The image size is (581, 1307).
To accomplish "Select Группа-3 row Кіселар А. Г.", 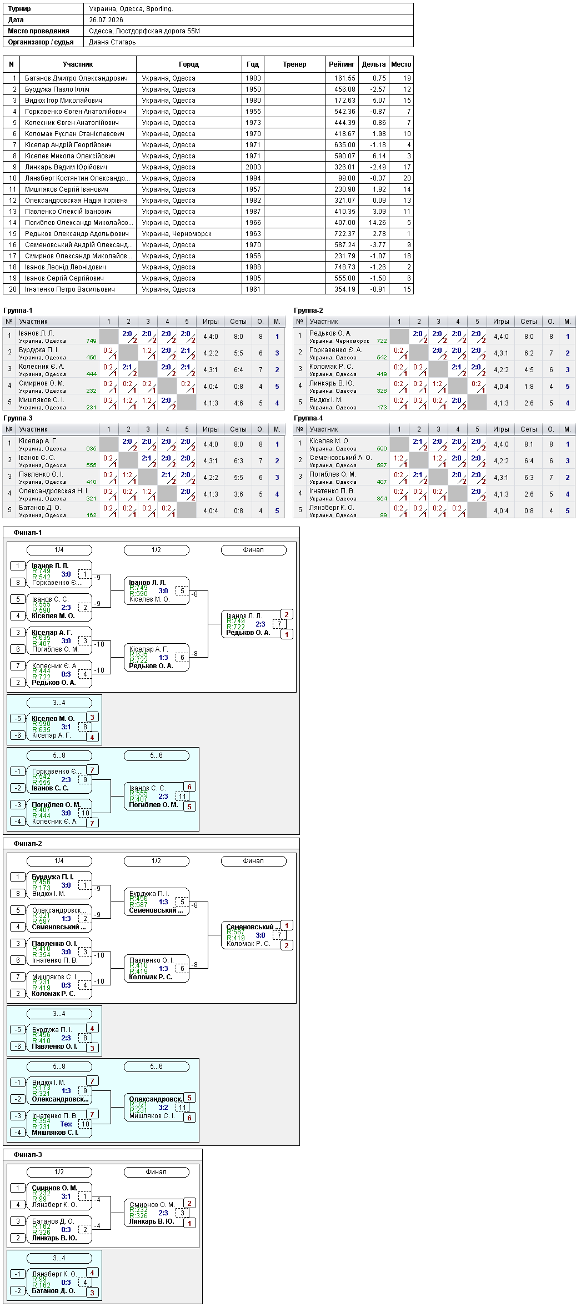I will click(x=144, y=444).
